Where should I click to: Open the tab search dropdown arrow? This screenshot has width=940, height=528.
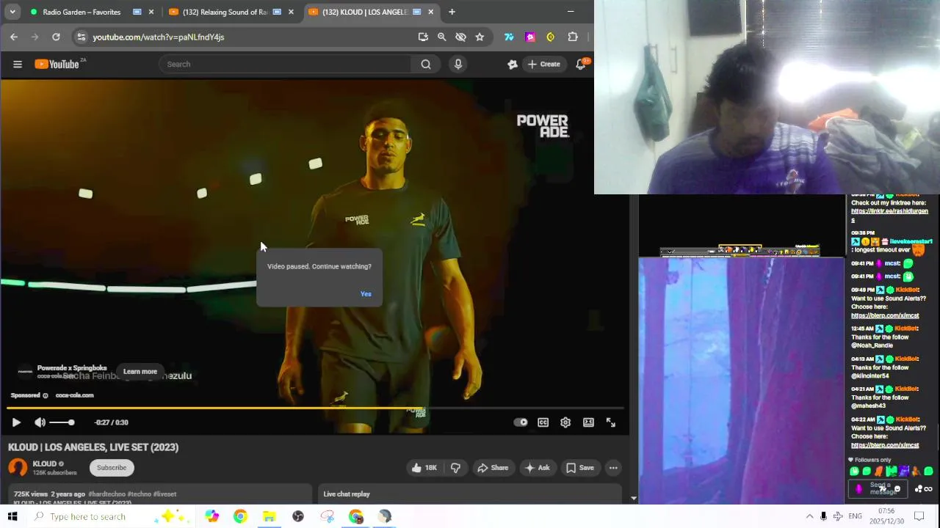[x=12, y=12]
